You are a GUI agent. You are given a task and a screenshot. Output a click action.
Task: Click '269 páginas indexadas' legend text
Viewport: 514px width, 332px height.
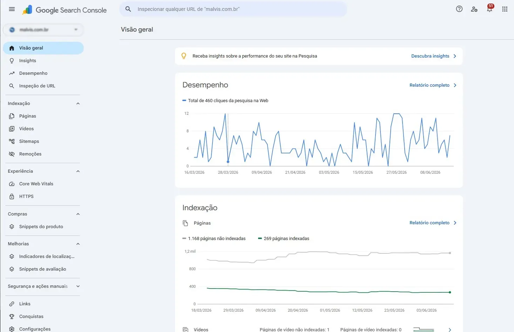click(x=286, y=239)
